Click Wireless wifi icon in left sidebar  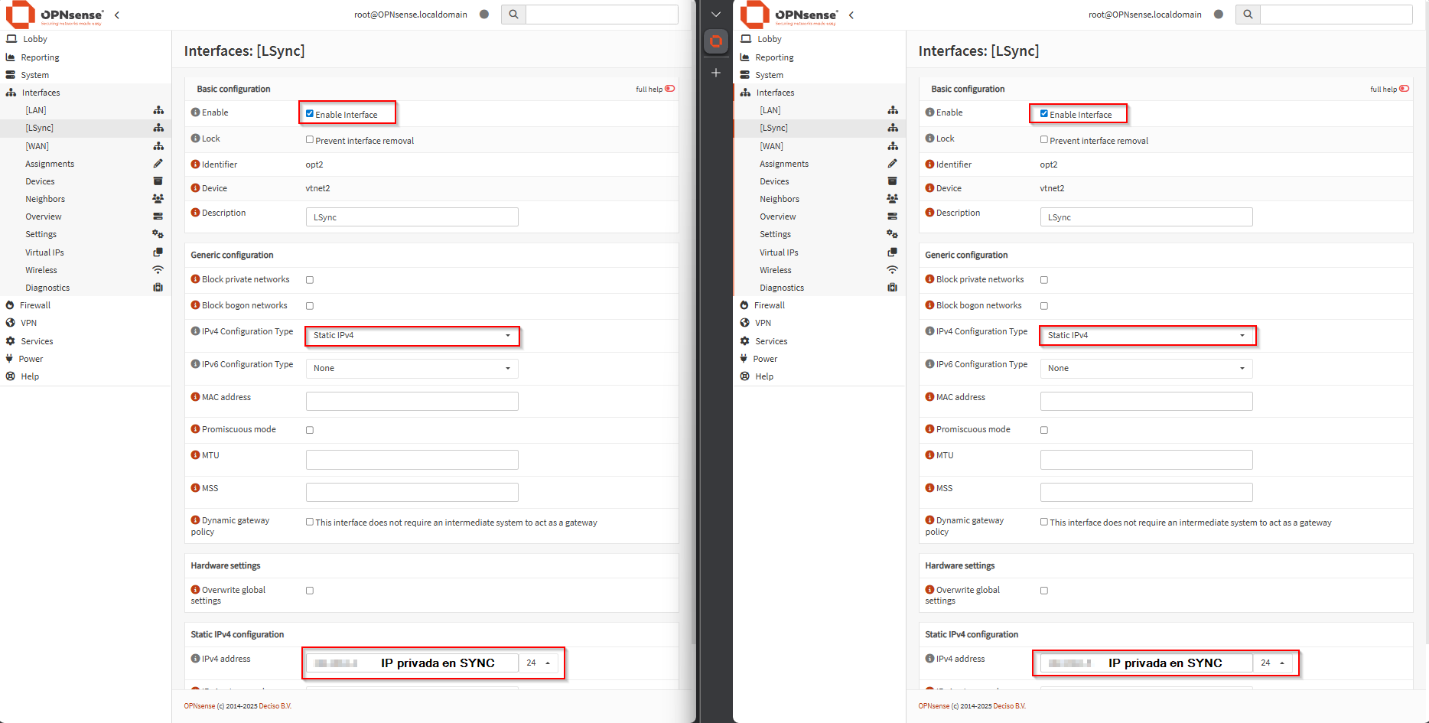pos(158,270)
